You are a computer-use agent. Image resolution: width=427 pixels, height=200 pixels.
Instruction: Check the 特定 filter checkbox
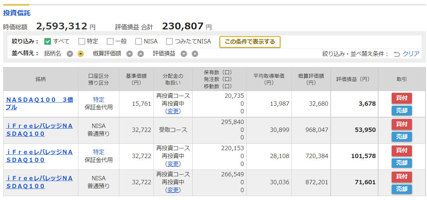click(82, 41)
